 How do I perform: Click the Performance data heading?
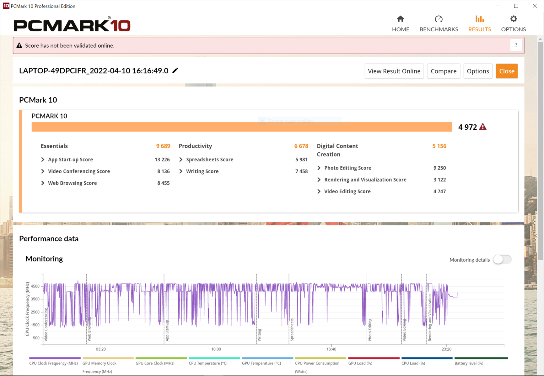pos(49,239)
